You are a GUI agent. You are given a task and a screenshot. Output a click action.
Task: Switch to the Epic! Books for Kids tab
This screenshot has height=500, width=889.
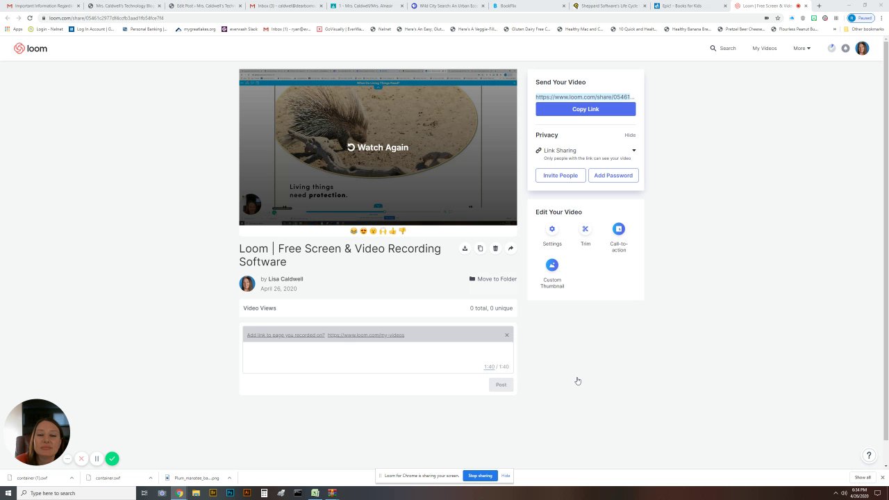coord(690,6)
